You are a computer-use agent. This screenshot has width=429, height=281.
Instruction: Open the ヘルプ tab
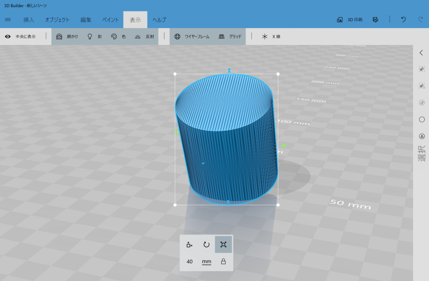pos(159,20)
